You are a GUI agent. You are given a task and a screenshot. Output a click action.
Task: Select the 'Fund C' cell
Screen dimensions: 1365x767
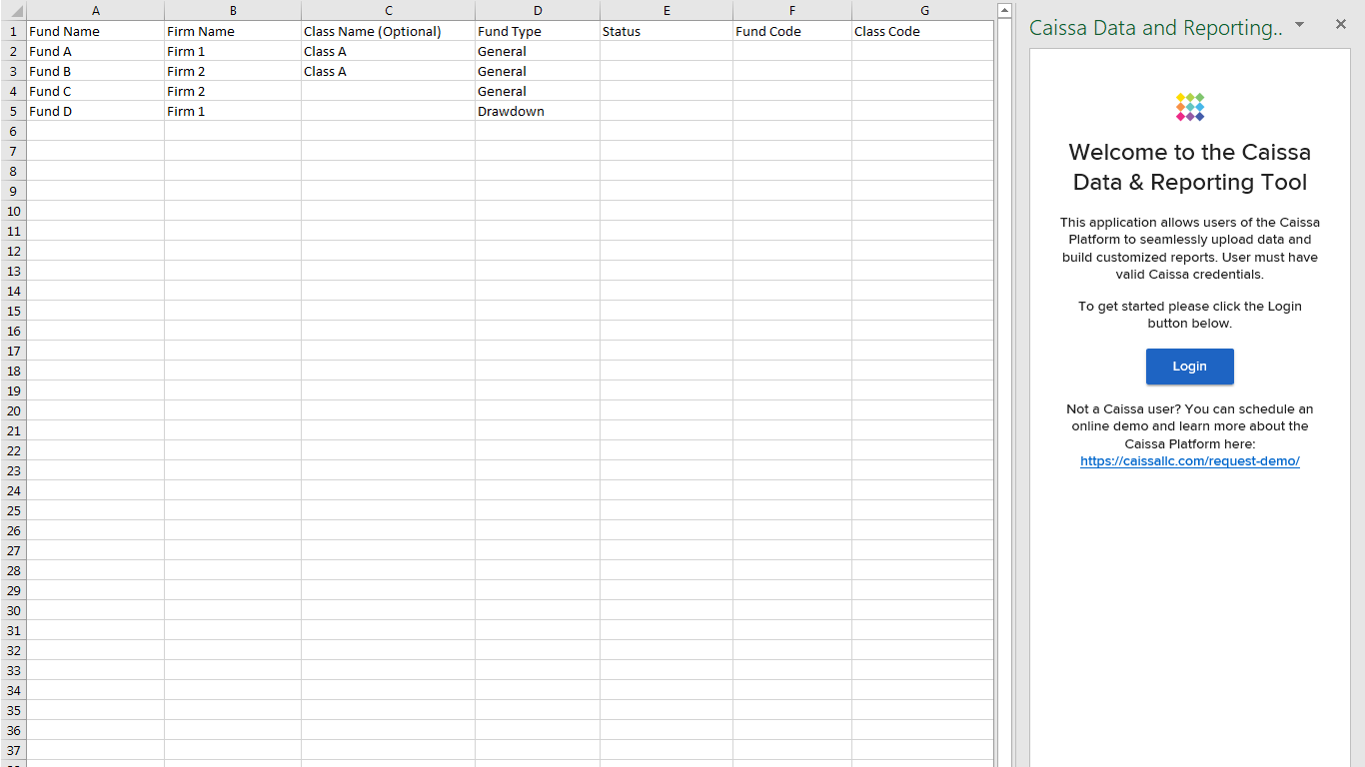click(x=96, y=91)
